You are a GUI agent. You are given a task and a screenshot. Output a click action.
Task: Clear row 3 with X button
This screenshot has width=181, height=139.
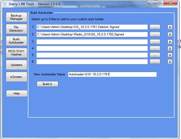pos(170,42)
